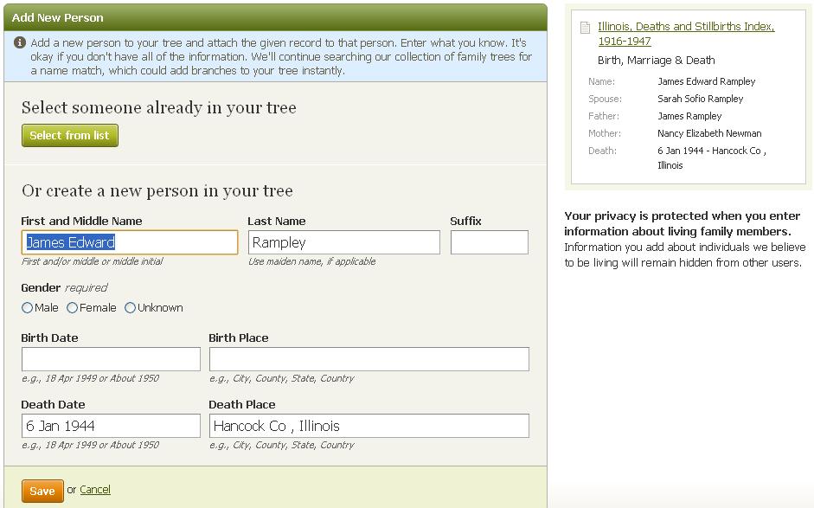Select the Male gender option
The width and height of the screenshot is (814, 508).
[x=27, y=308]
